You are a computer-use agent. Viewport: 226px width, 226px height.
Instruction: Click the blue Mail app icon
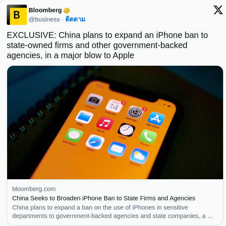(x=117, y=149)
